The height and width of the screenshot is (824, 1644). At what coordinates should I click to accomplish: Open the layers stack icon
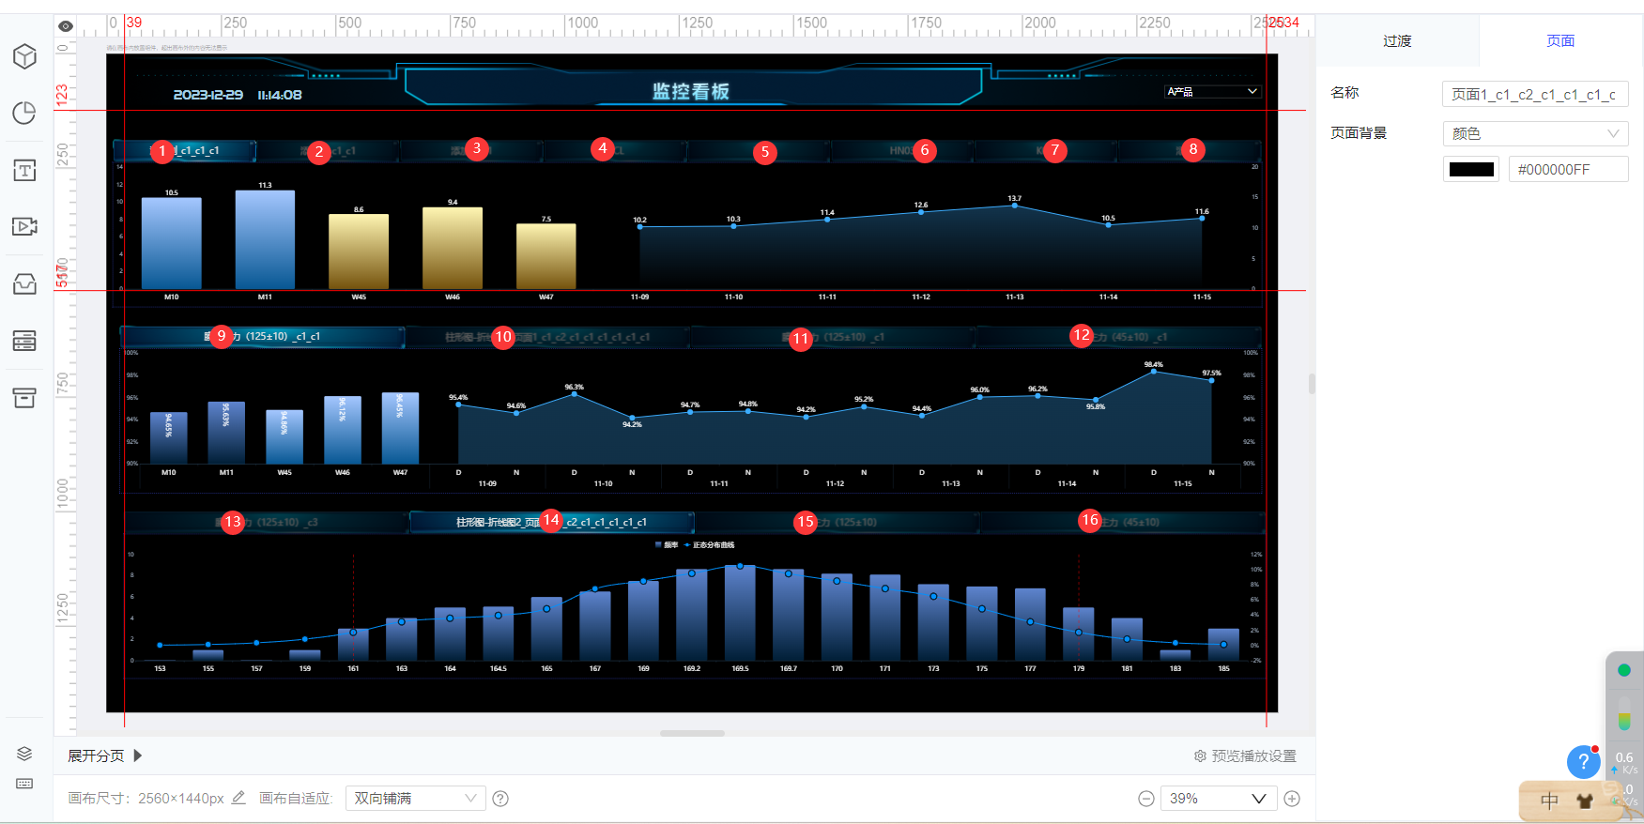coord(24,754)
